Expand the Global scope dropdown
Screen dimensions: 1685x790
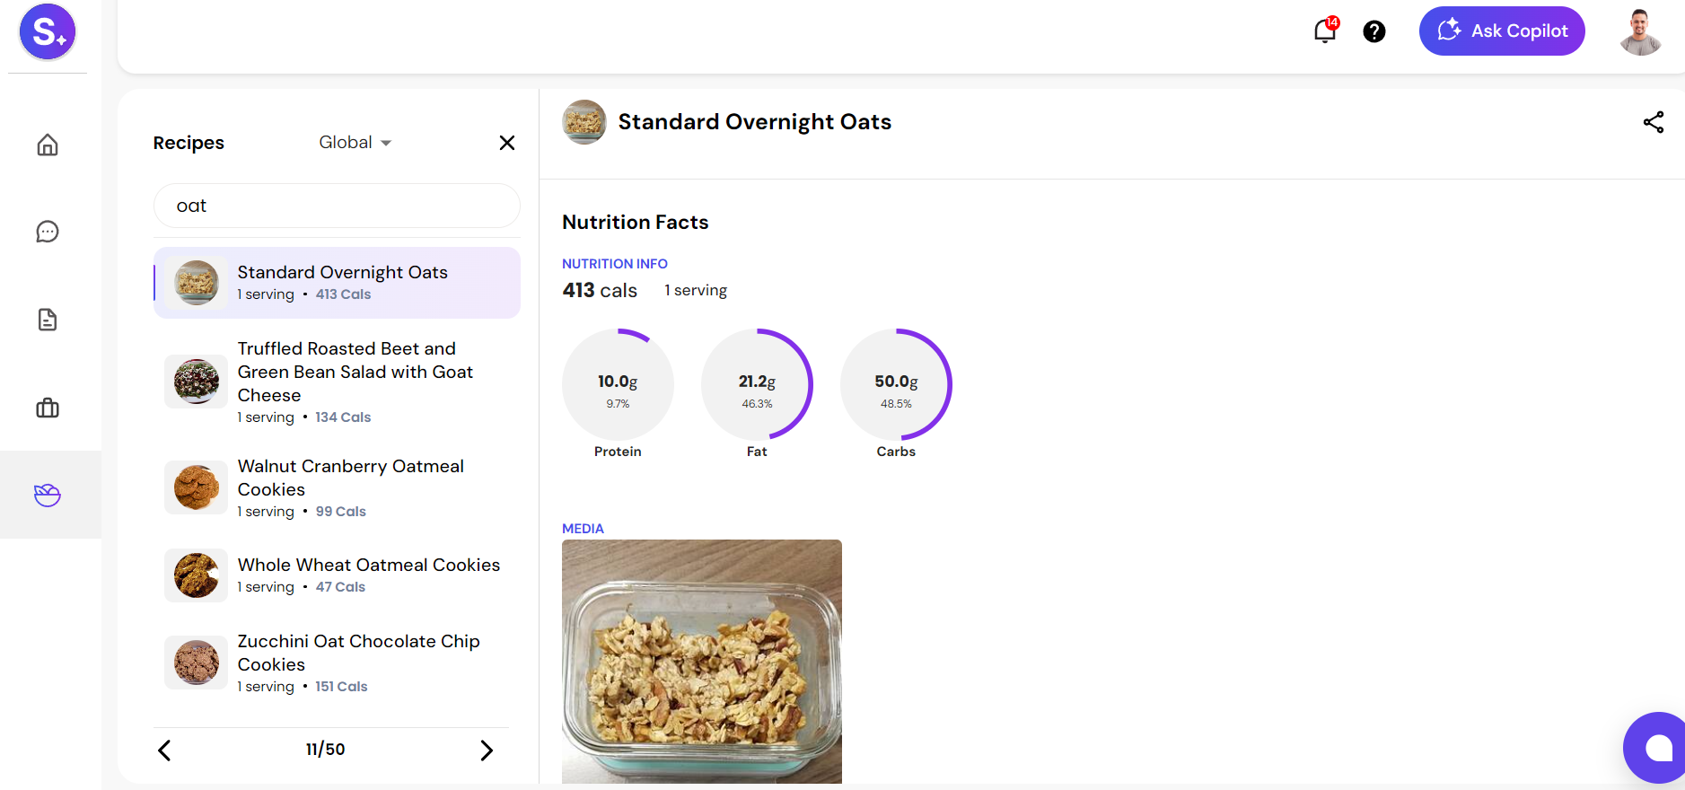pyautogui.click(x=355, y=143)
